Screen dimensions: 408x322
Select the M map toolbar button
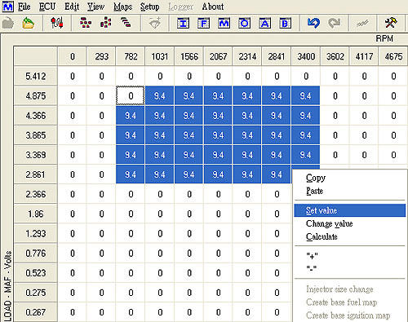(224, 24)
